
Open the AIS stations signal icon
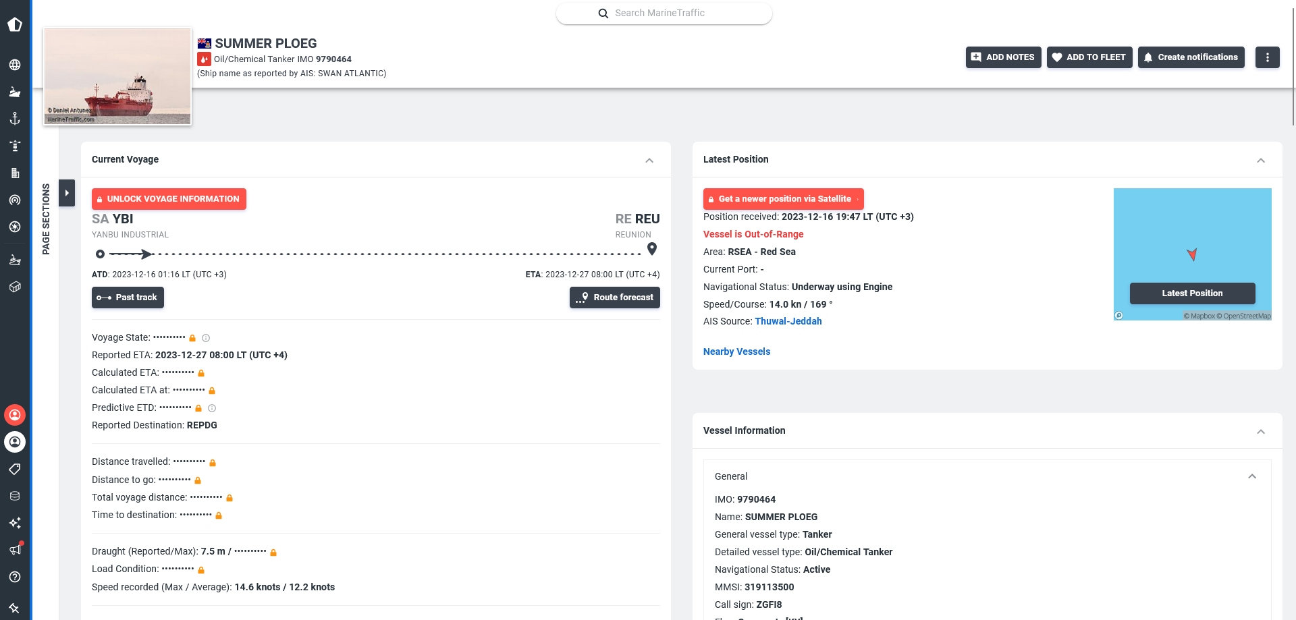[15, 200]
